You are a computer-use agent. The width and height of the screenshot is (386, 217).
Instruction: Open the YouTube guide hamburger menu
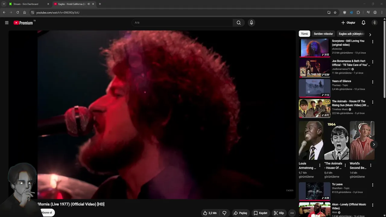tap(7, 23)
